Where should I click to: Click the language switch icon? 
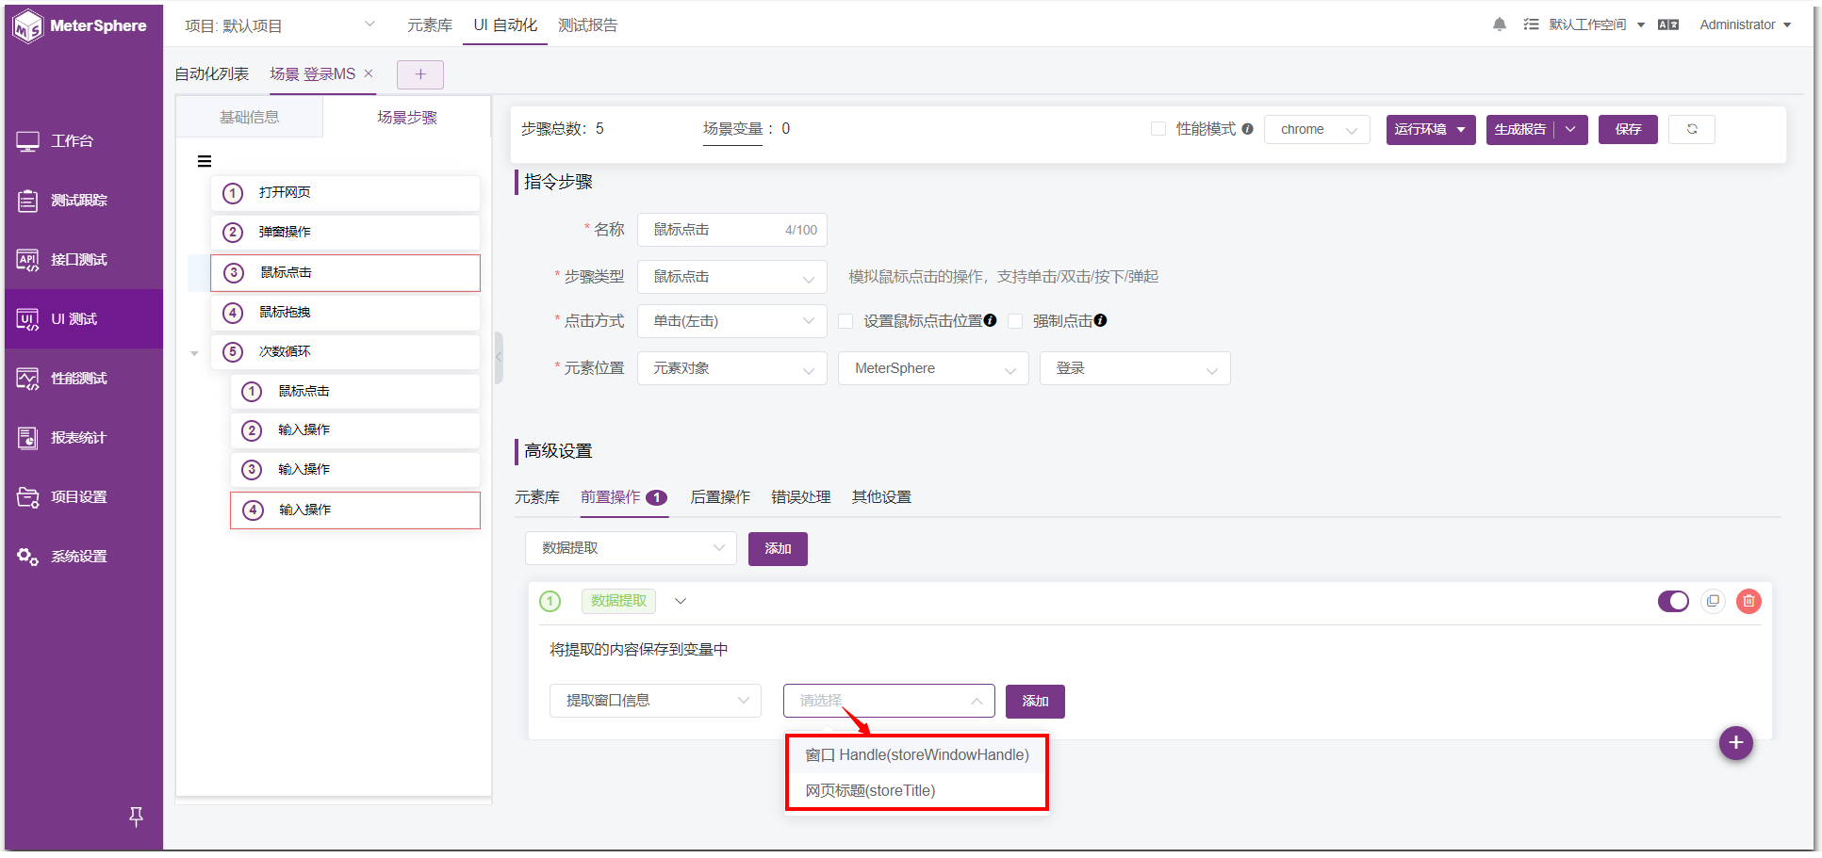tap(1668, 25)
